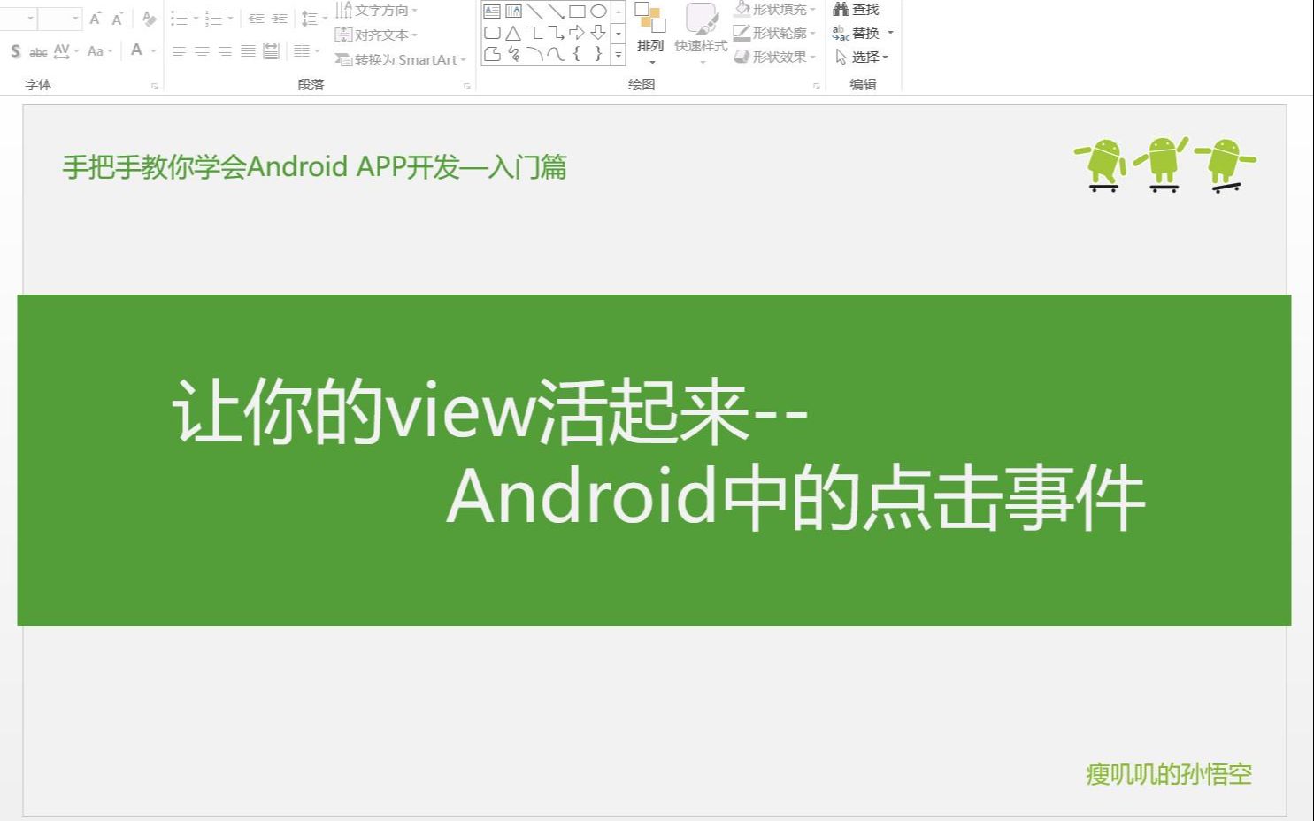
Task: Open font dialog launcher
Action: pos(155,86)
